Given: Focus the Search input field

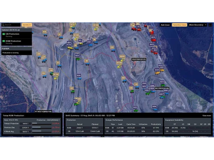Looking at the screenshot, I should pos(11,25).
